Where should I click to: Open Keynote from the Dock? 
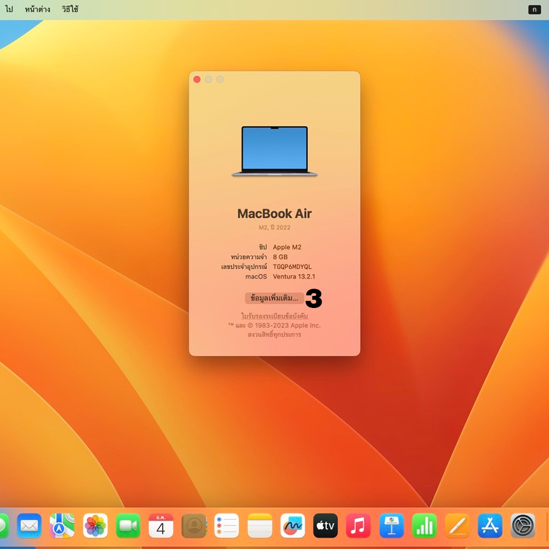[x=391, y=526]
